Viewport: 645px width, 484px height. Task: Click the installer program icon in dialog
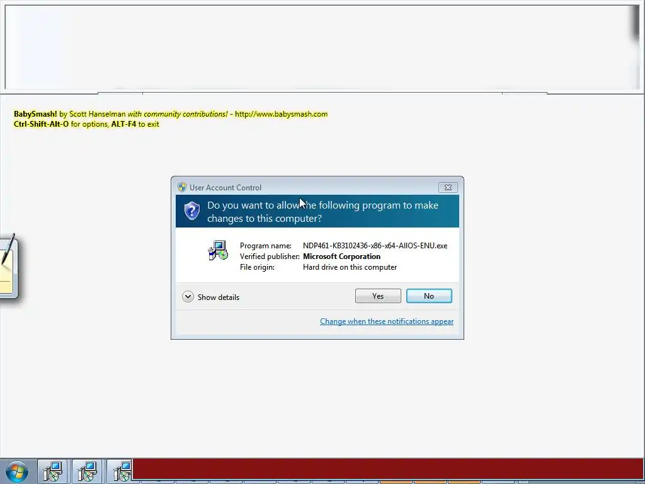click(x=217, y=250)
